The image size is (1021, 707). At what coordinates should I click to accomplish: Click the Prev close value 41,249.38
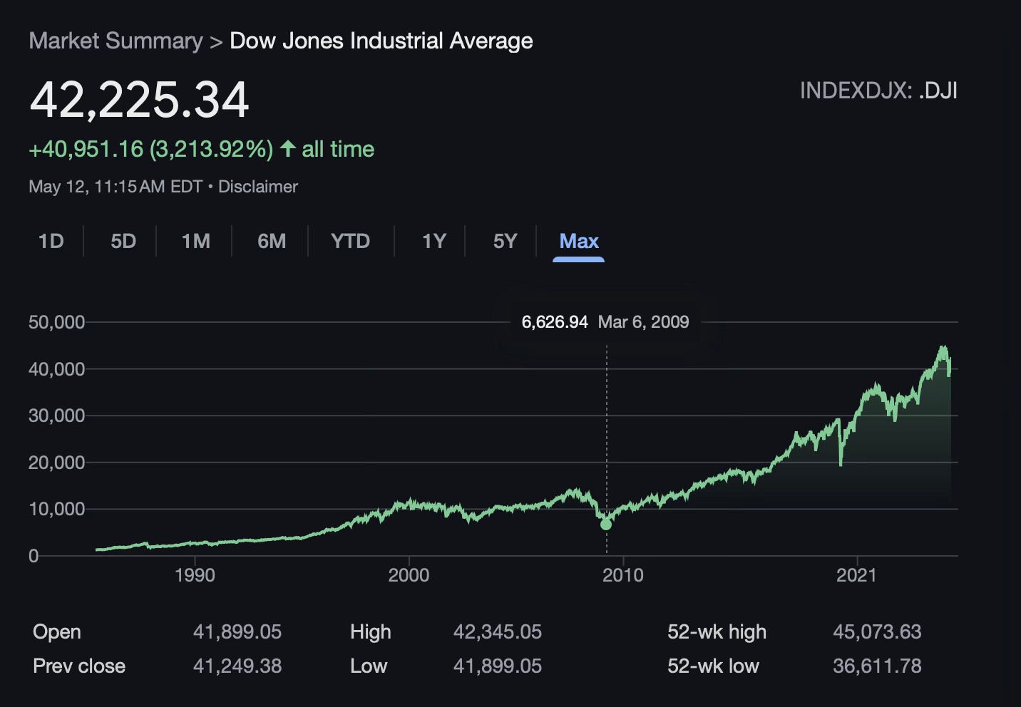click(x=237, y=666)
